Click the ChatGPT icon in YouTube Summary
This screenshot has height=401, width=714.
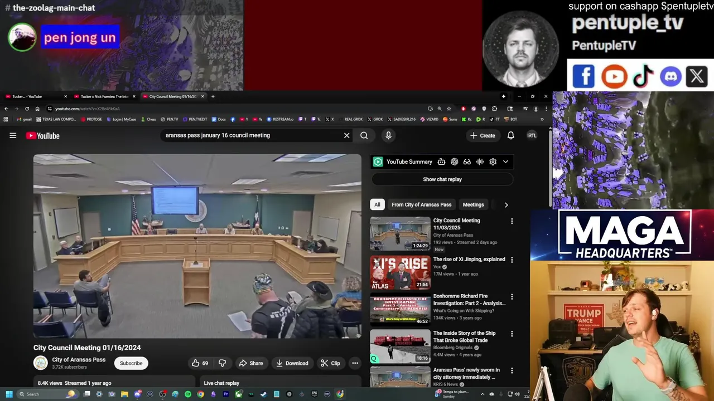coord(454,162)
